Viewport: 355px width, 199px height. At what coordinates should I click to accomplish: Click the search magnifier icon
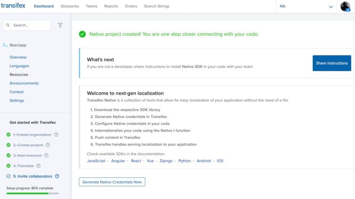8,25
